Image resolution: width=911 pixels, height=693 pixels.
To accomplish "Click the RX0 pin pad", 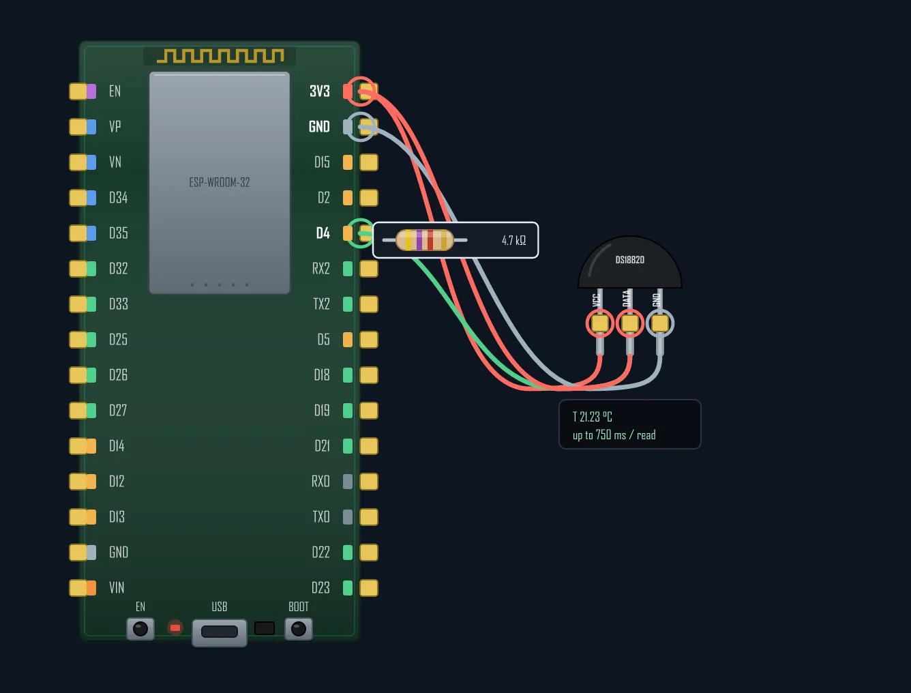I will click(x=369, y=482).
